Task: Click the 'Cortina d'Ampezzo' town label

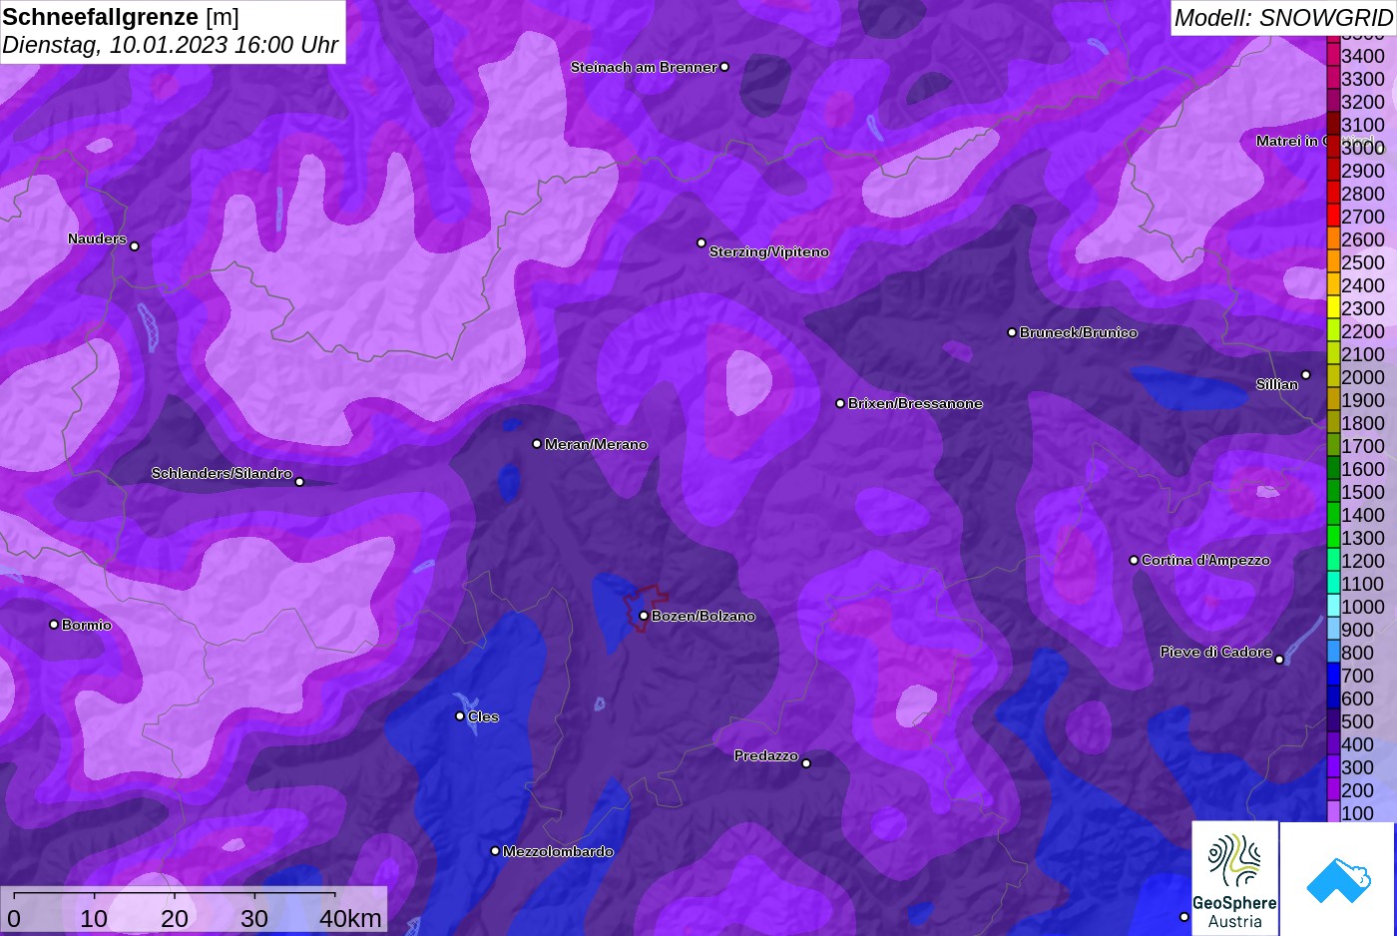Action: coord(1206,560)
